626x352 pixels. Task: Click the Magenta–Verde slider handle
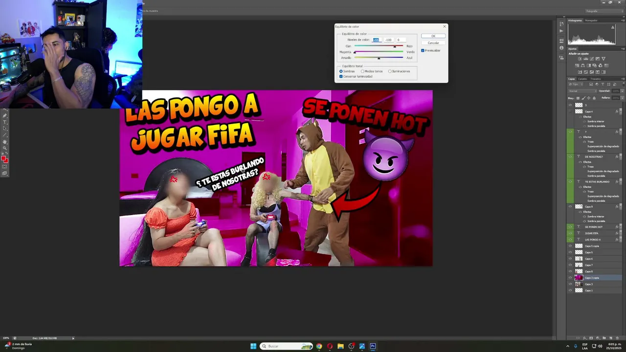(355, 52)
